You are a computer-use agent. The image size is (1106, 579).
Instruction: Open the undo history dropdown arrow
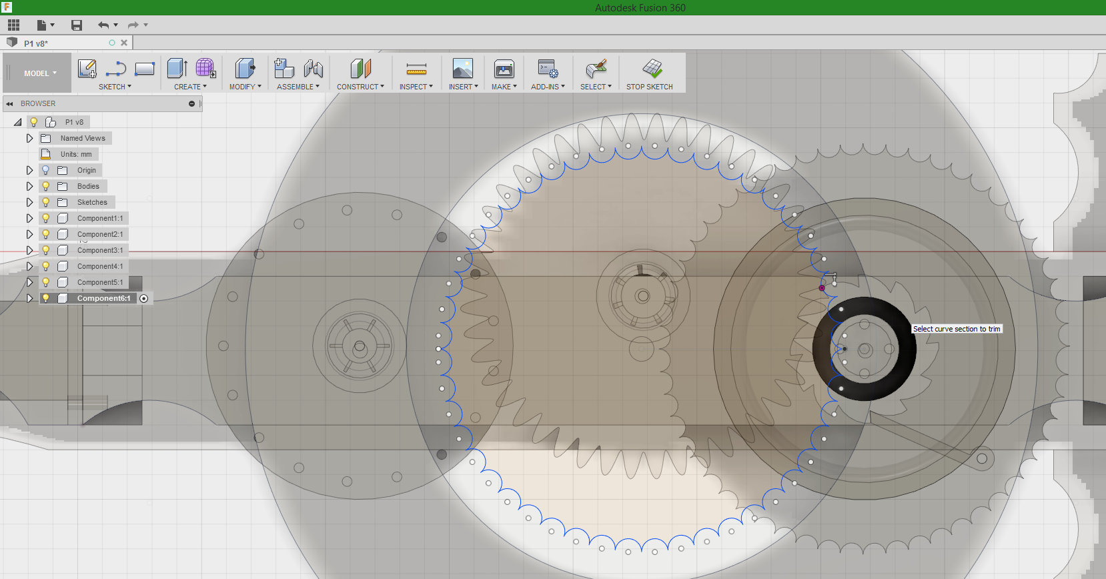click(x=116, y=25)
